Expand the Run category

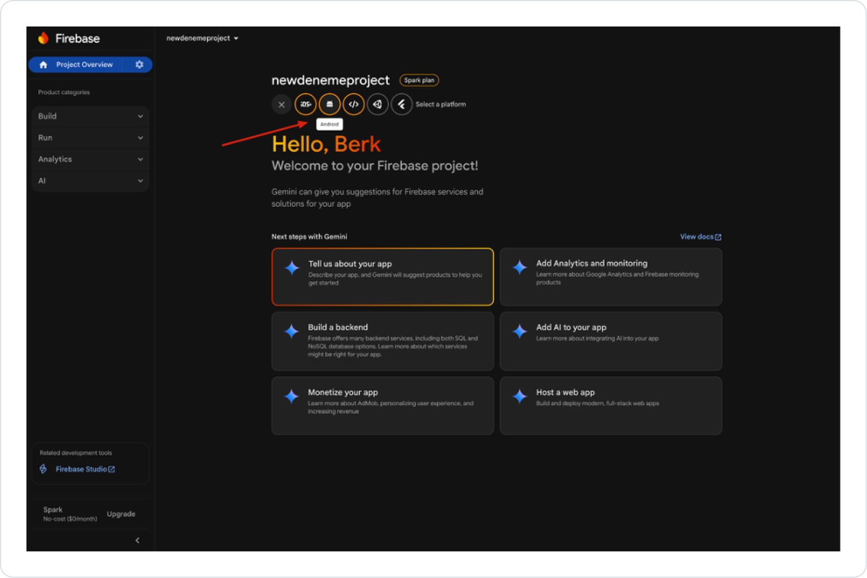[x=90, y=137]
